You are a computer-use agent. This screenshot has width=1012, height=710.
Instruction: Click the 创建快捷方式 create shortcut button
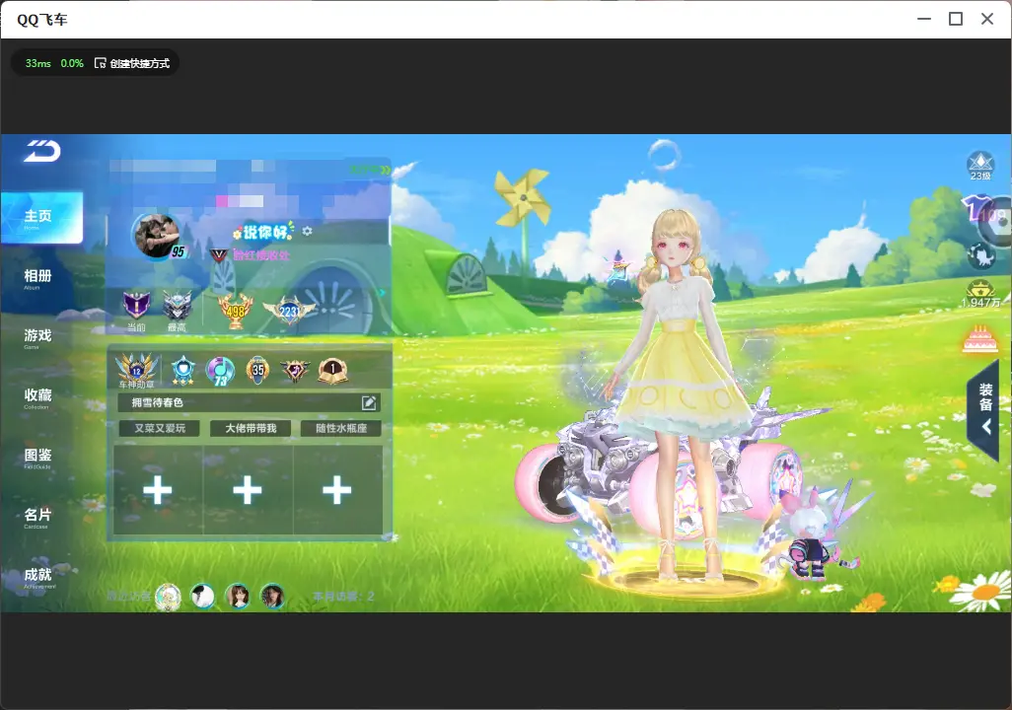click(x=132, y=63)
